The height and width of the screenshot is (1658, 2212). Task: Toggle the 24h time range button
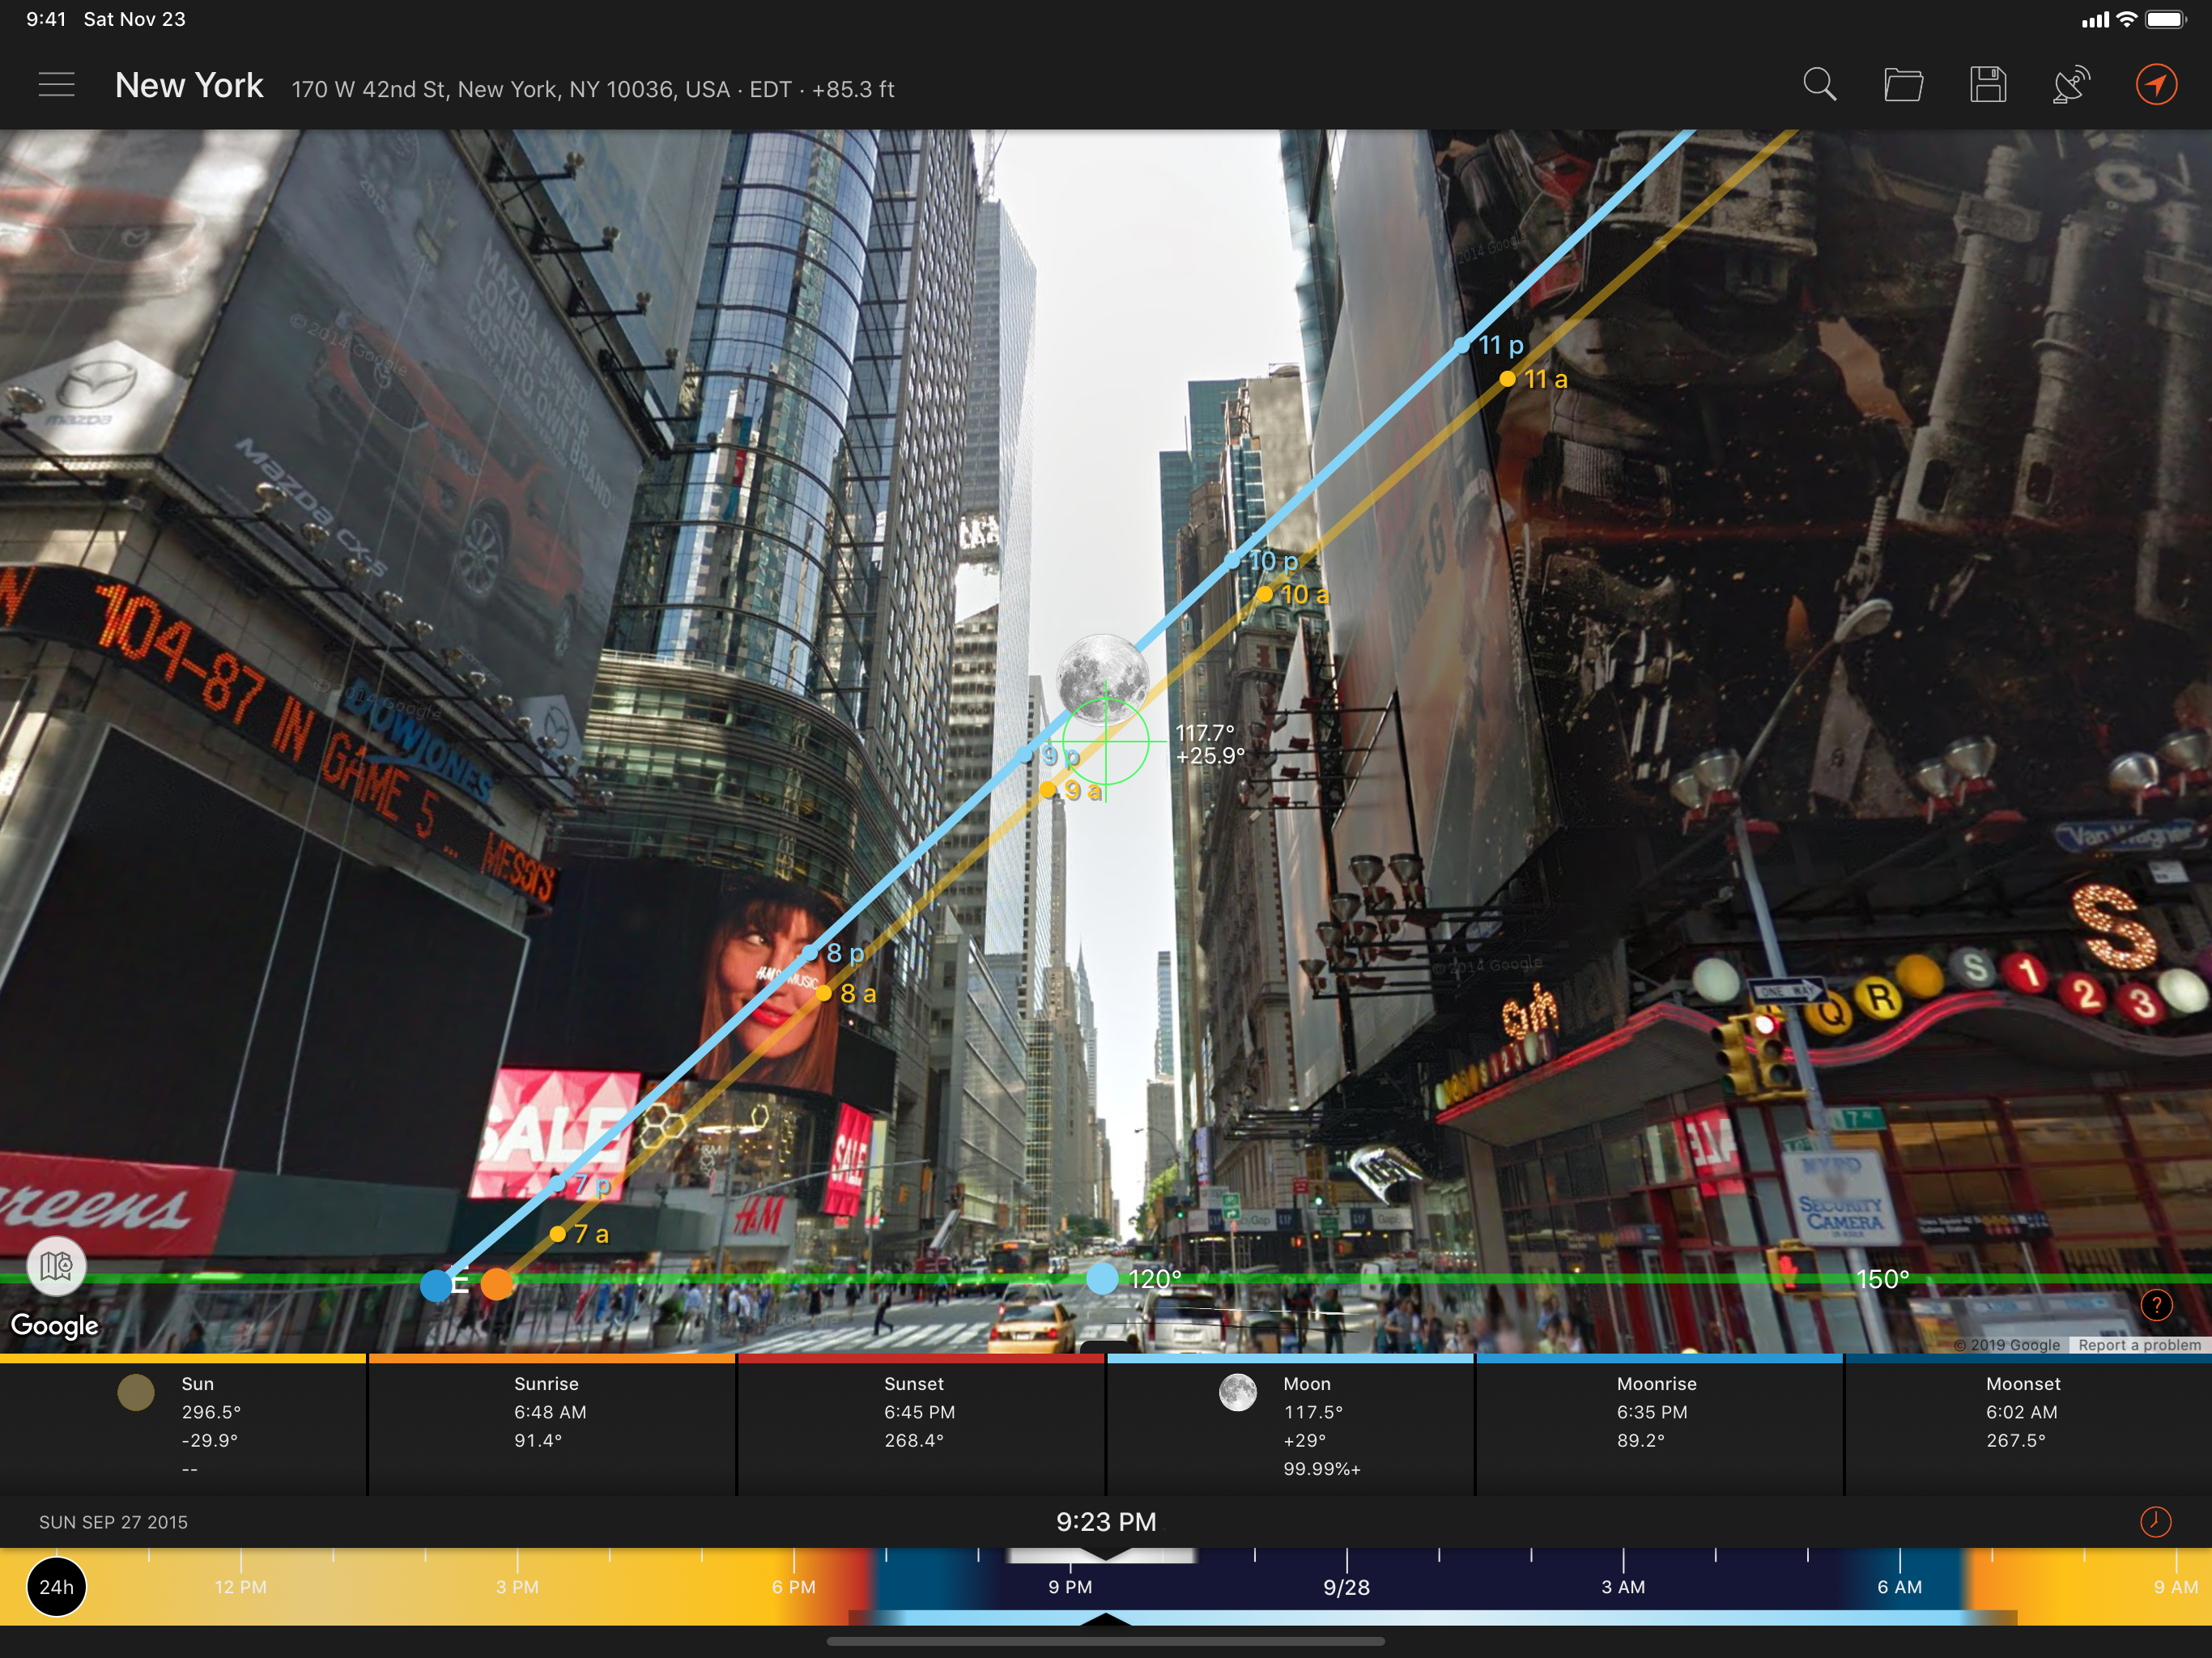coord(56,1587)
